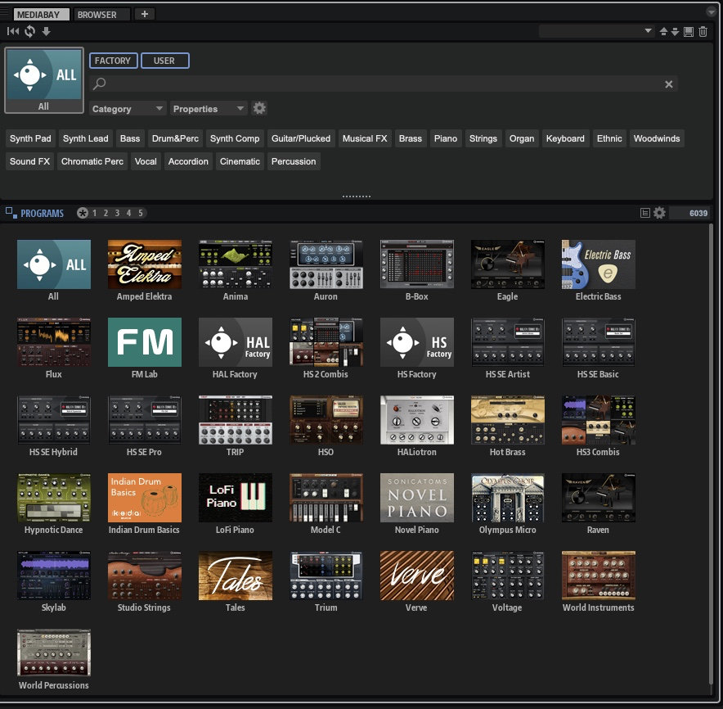
Task: Click the save preset disk icon
Action: point(689,31)
